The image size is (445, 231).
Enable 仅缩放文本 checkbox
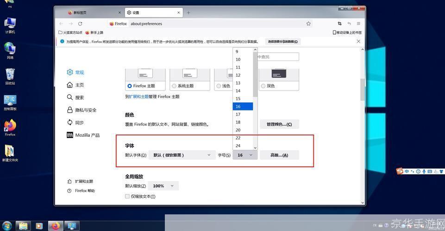tap(127, 196)
